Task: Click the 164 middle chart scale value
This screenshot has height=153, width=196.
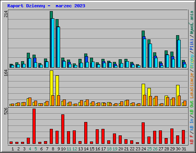Action: [6, 73]
